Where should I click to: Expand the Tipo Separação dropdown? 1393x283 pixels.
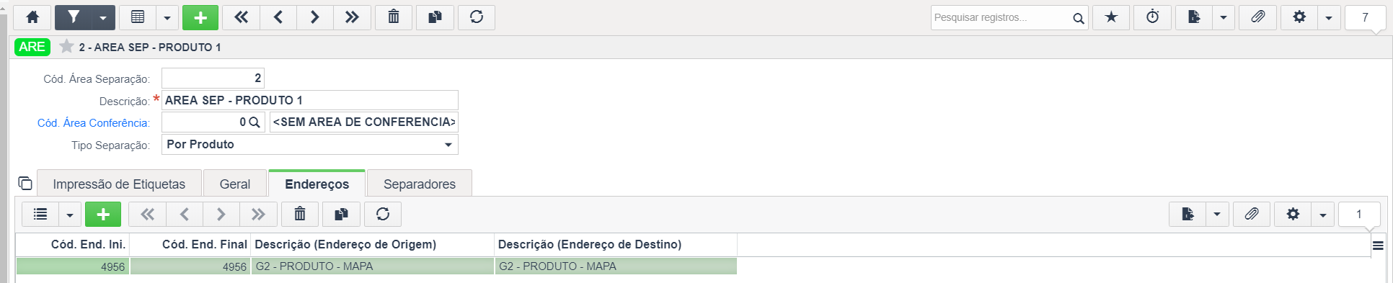[x=310, y=145]
